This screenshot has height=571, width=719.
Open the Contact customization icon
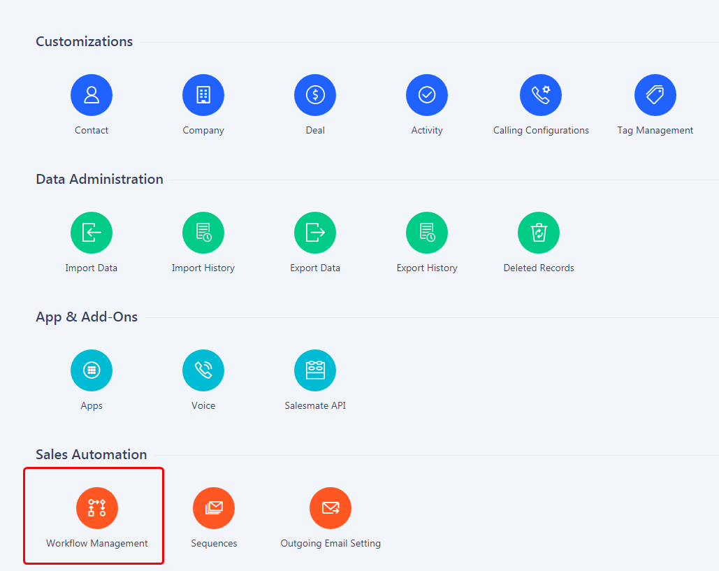(x=92, y=95)
